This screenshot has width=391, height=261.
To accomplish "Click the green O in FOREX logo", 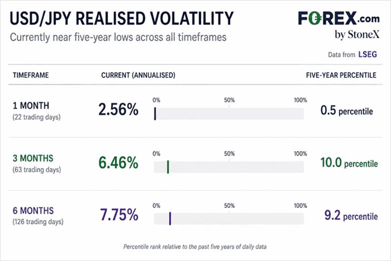I will (x=315, y=19).
